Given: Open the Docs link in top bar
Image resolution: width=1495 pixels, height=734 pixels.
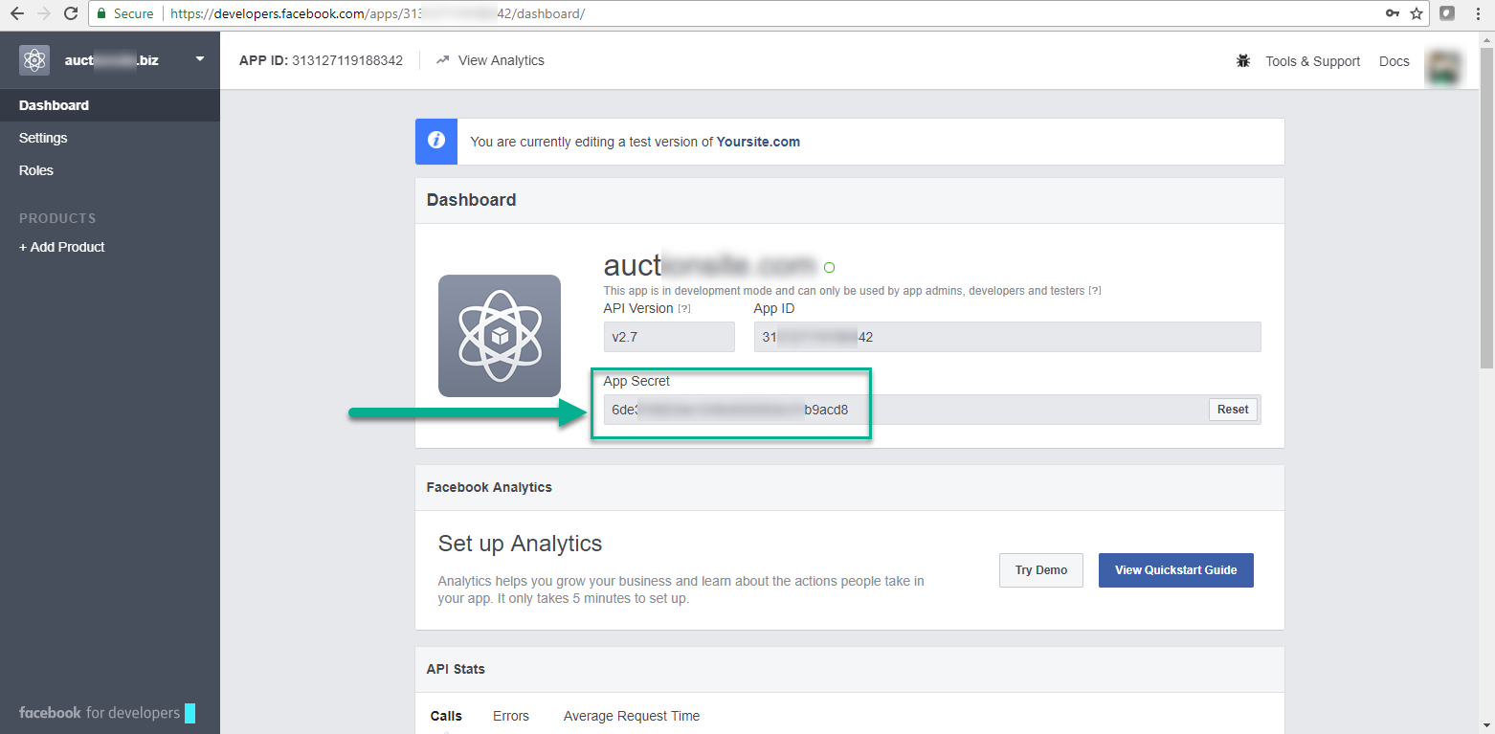Looking at the screenshot, I should click(1394, 61).
